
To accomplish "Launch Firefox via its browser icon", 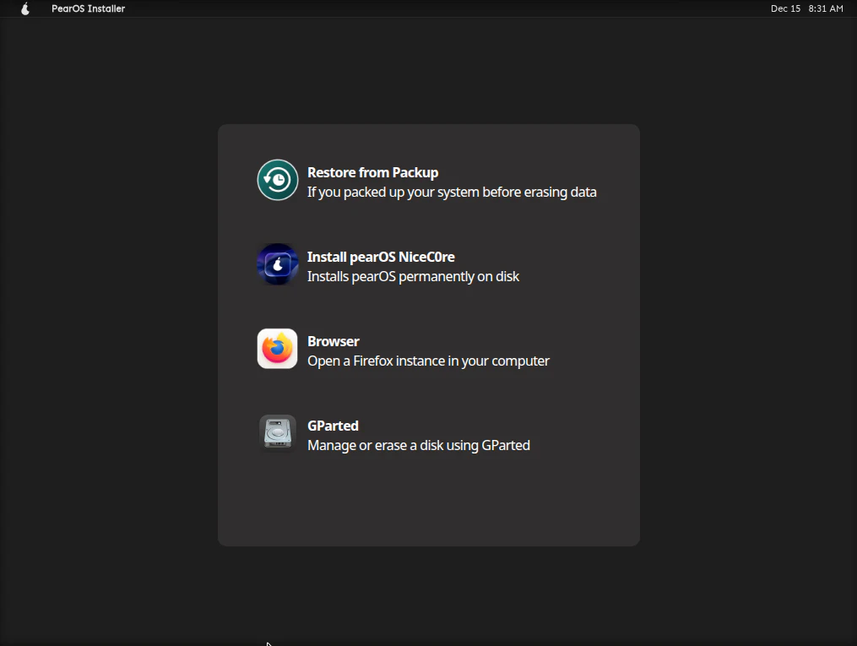I will pyautogui.click(x=278, y=349).
